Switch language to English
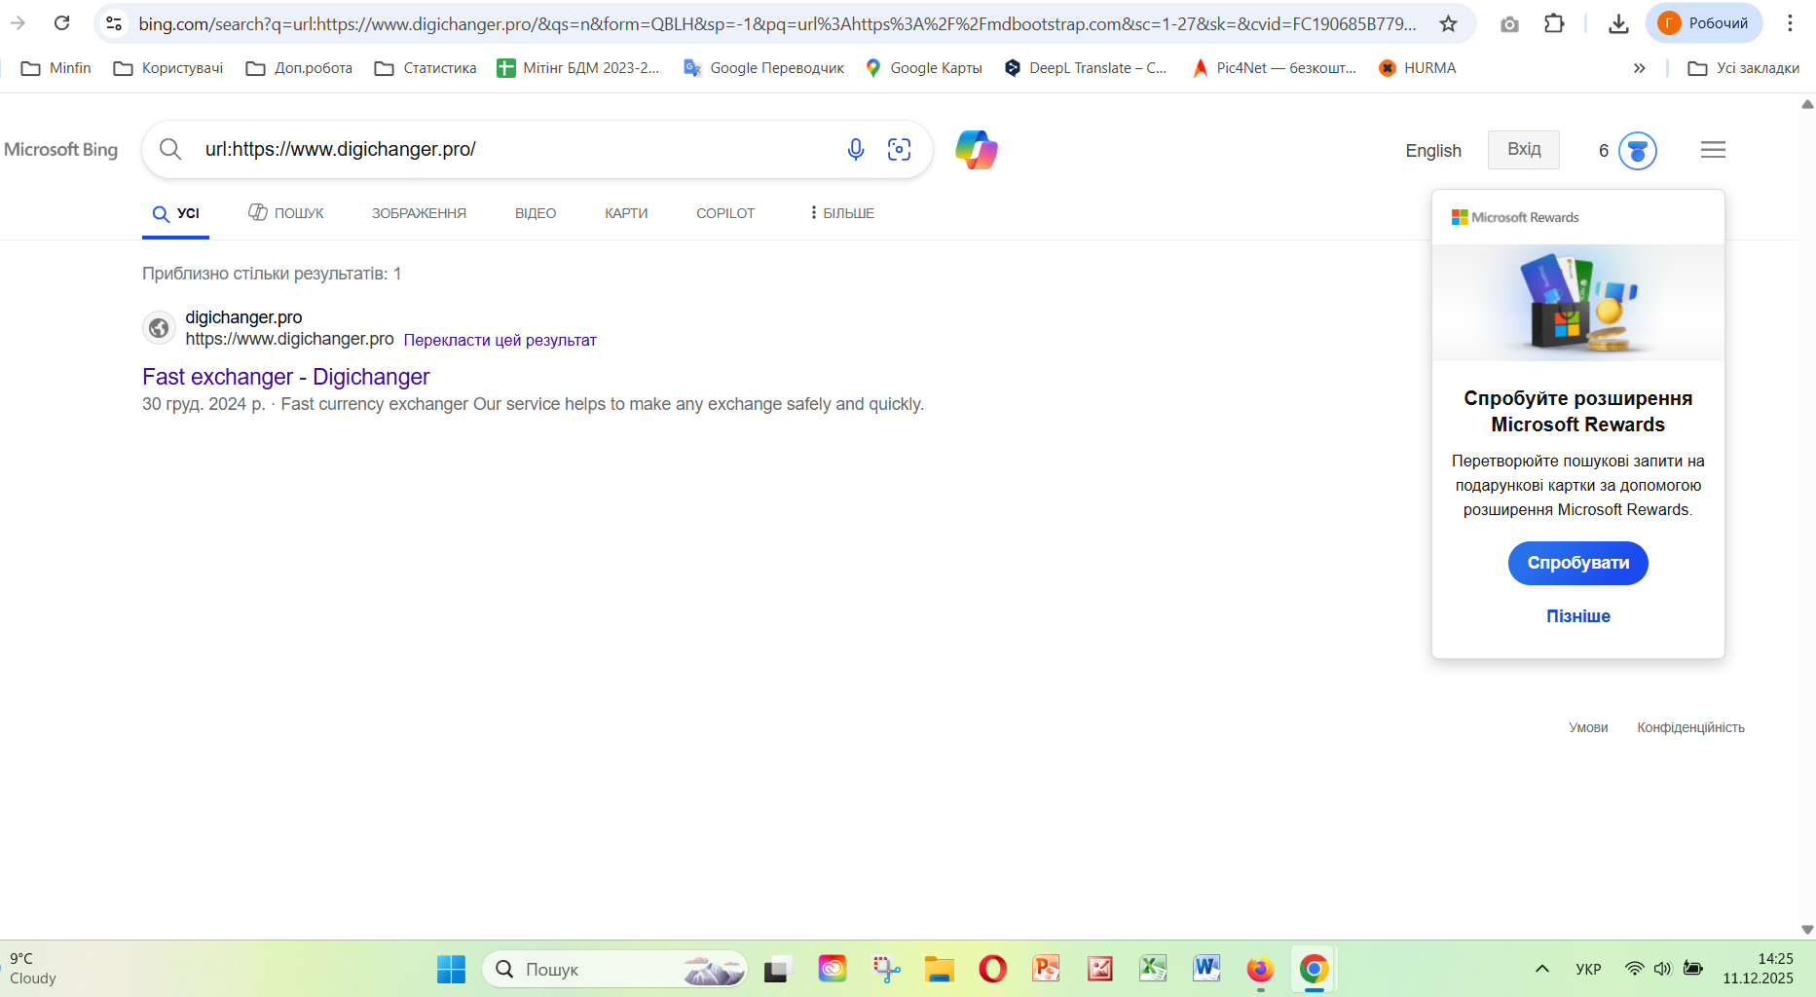1816x997 pixels. click(1433, 151)
